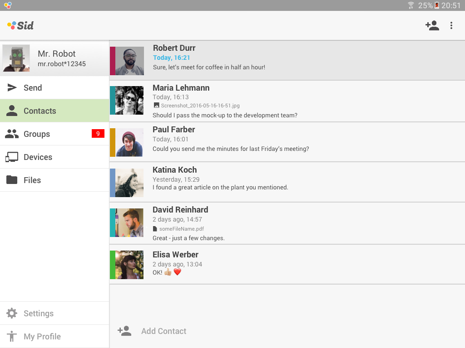Open Katina Koch's message about the plant
465x348 pixels.
click(x=220, y=187)
